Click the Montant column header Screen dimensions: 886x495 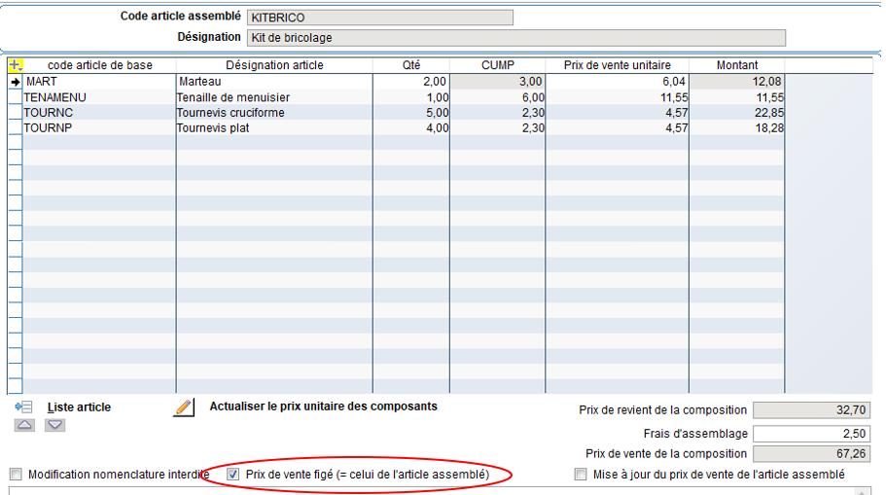[x=737, y=65]
